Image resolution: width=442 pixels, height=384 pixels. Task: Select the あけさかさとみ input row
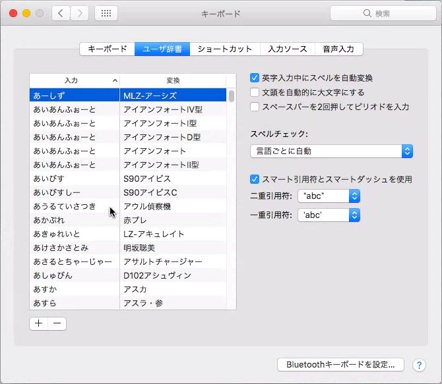[75, 248]
